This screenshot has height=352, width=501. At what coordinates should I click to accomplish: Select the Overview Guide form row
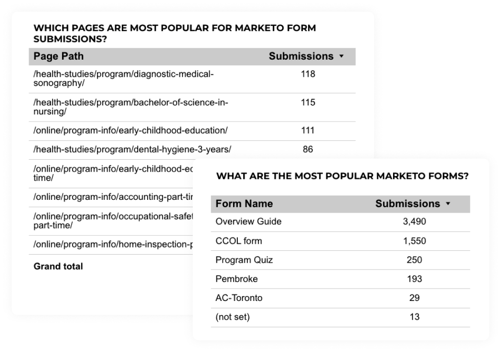click(340, 222)
